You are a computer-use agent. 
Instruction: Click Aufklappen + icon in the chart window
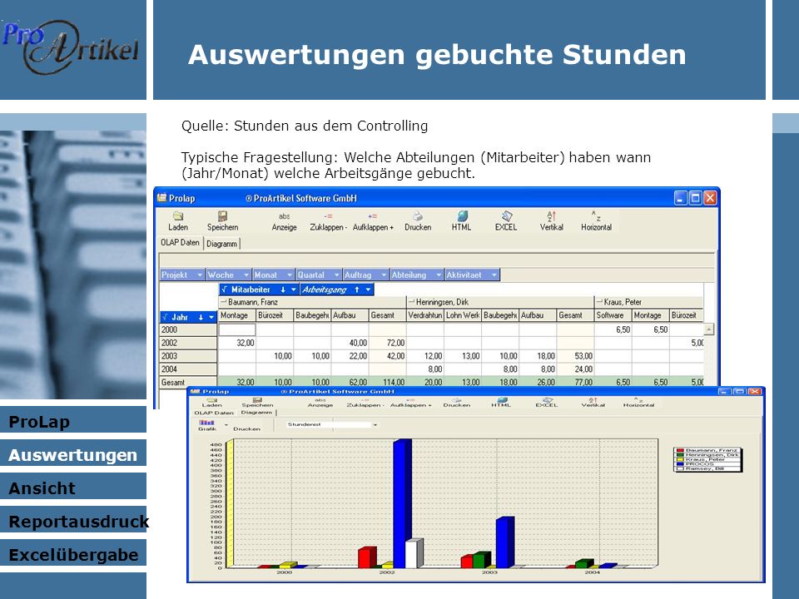click(x=410, y=400)
